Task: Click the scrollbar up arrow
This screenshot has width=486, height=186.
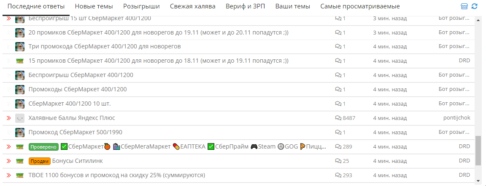Action: [478, 20]
